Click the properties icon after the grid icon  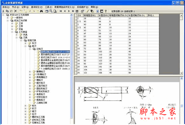click(82, 11)
